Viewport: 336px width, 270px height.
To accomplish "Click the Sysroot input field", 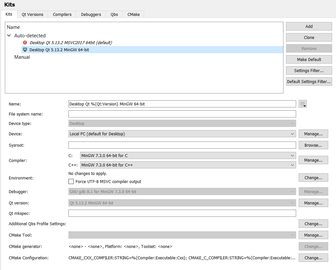I will point(182,145).
